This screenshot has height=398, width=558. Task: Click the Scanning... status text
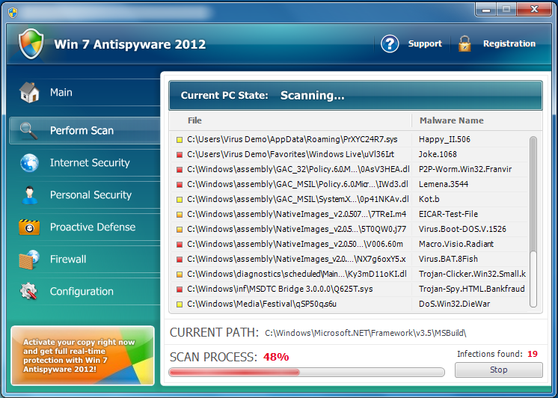[313, 96]
